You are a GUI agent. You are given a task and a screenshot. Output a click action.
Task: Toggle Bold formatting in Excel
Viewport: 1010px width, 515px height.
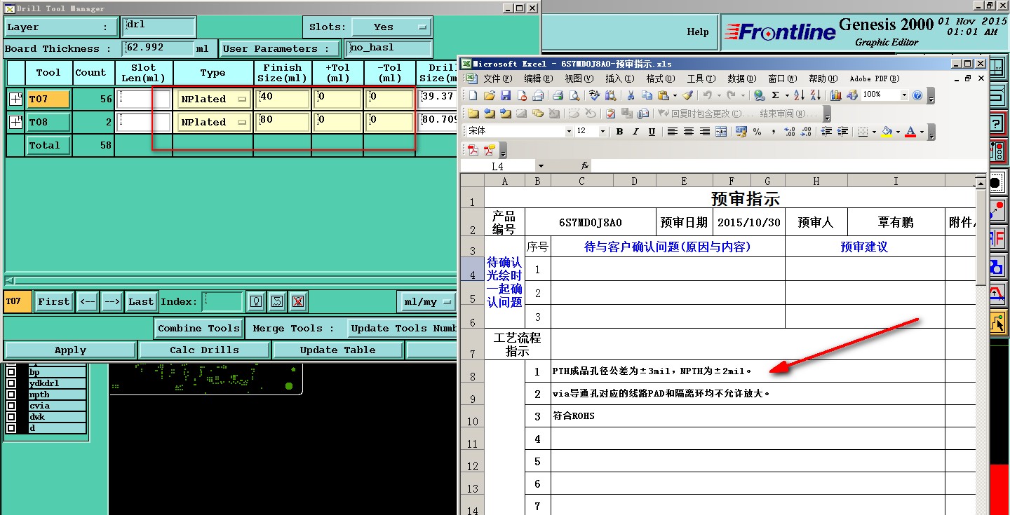pyautogui.click(x=619, y=131)
